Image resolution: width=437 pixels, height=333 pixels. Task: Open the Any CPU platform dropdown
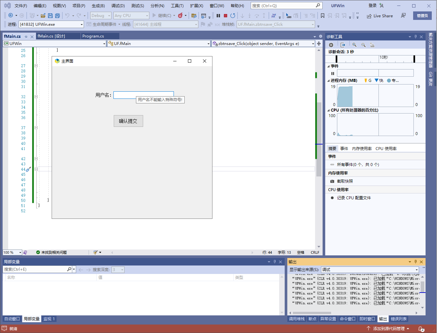point(131,16)
